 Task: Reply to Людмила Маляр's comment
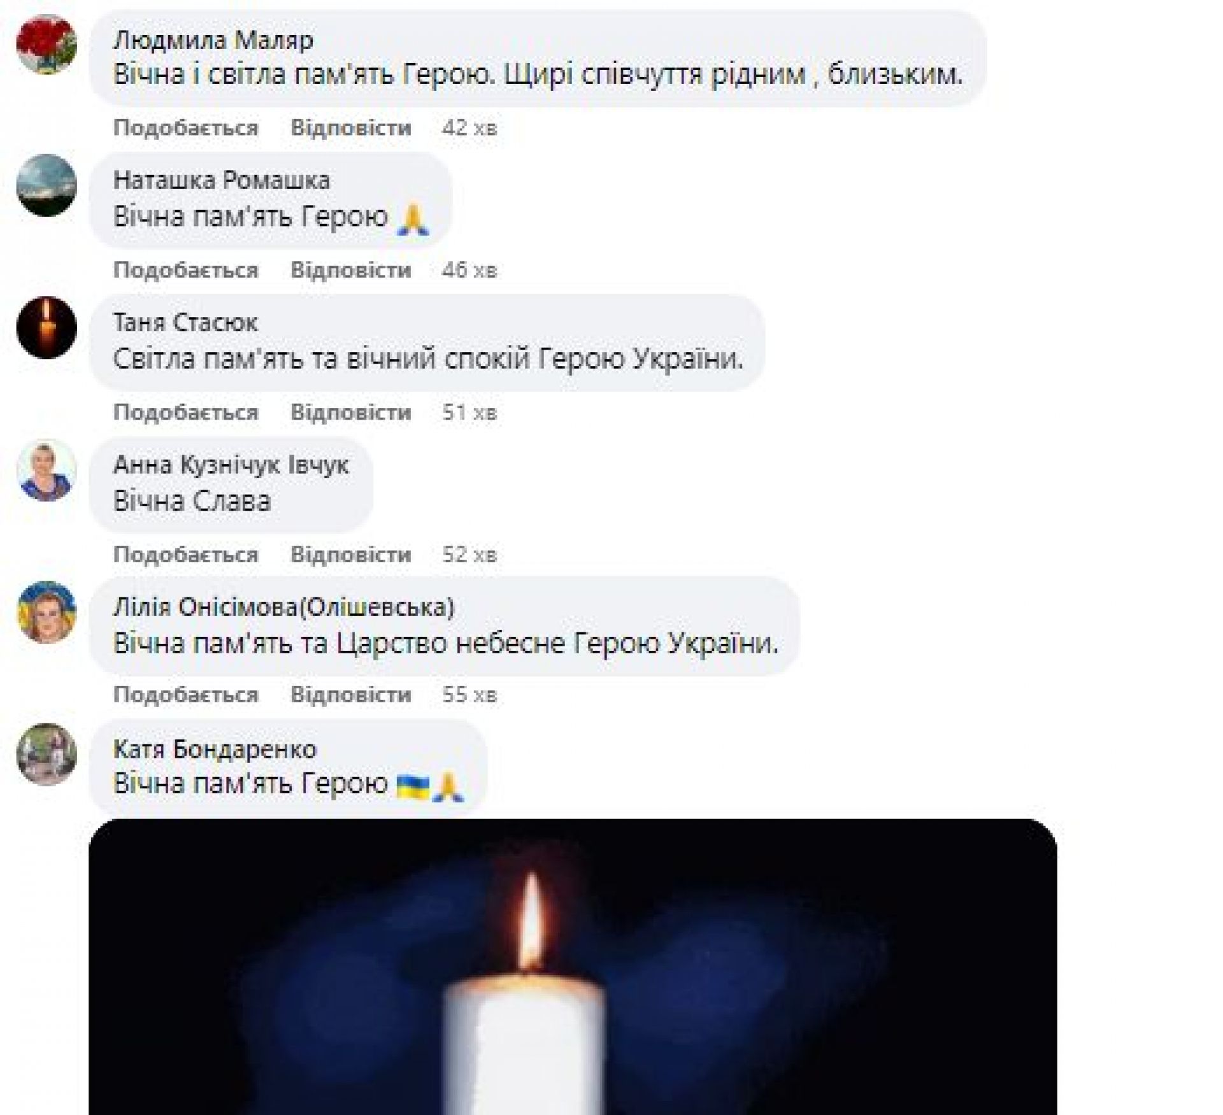[350, 128]
